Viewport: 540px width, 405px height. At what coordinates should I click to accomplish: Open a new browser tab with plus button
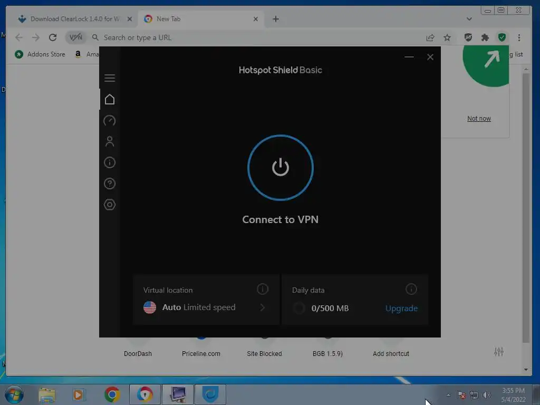point(275,19)
